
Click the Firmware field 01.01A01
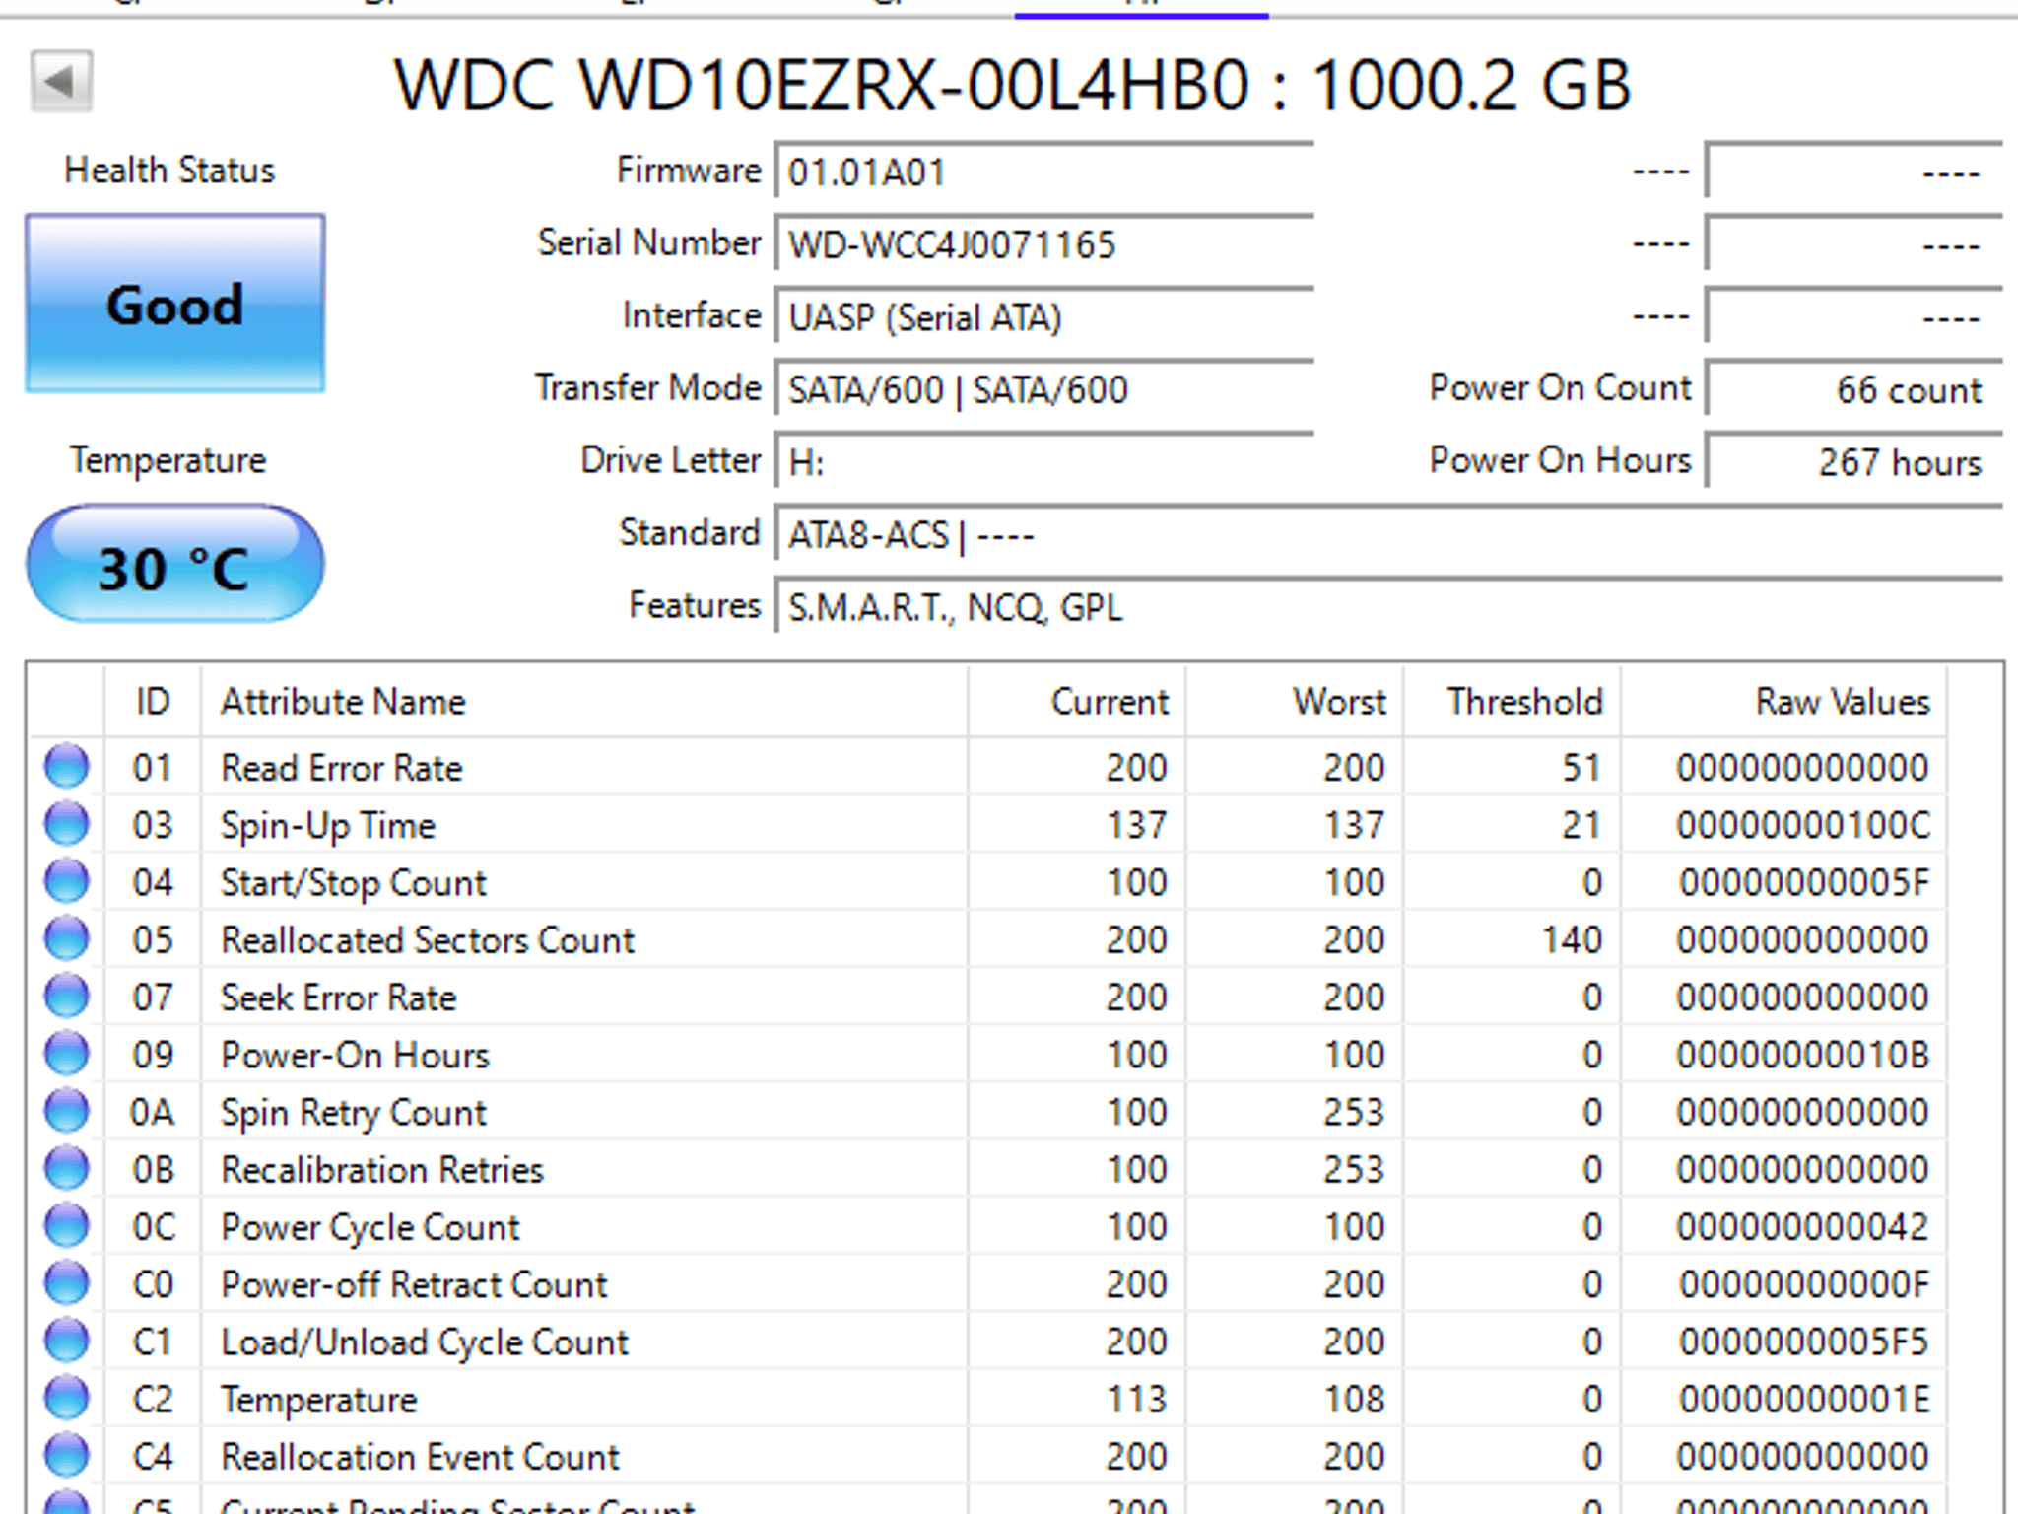[1044, 172]
